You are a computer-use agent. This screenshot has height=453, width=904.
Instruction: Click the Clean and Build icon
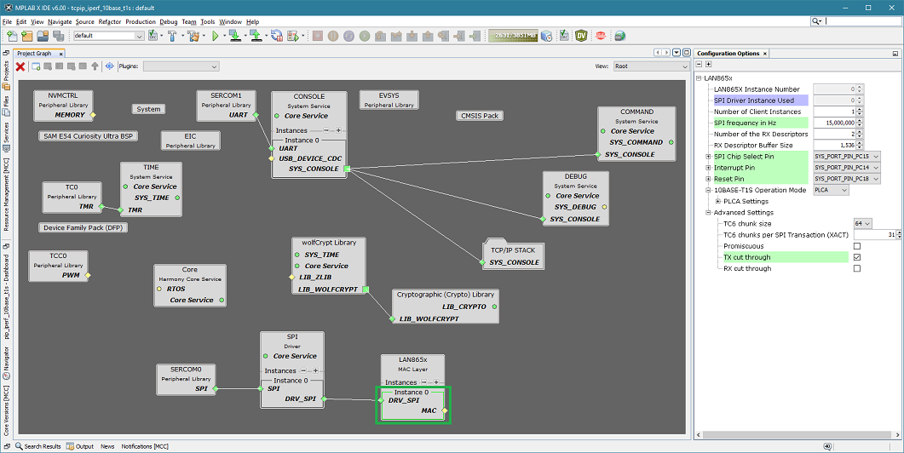tap(193, 36)
